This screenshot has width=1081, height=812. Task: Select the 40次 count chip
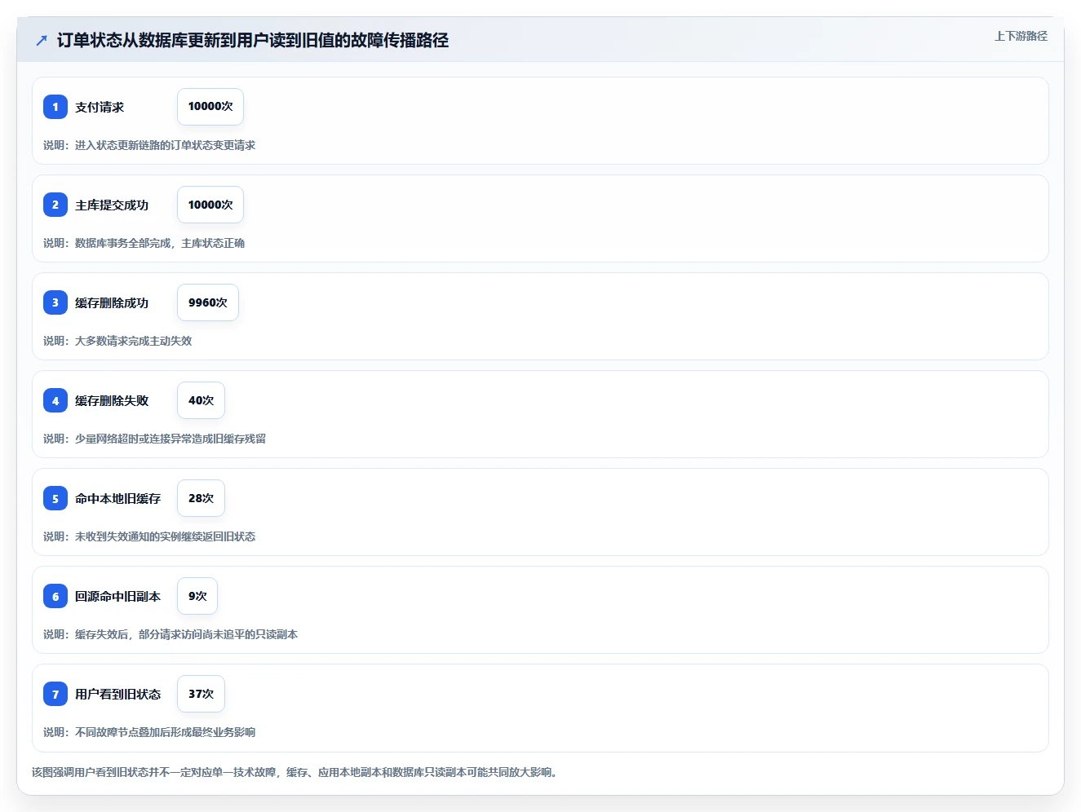[x=201, y=400]
